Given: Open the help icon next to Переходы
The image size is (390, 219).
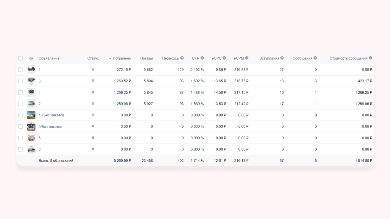Looking at the screenshot, I should pos(182,58).
